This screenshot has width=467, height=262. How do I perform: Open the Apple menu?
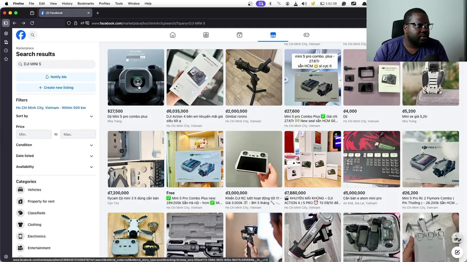(x=6, y=3)
